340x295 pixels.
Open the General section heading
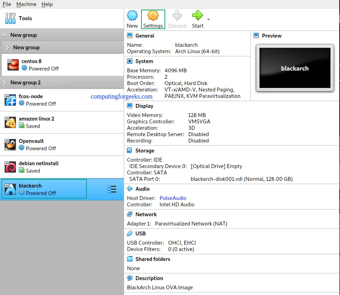pos(145,35)
